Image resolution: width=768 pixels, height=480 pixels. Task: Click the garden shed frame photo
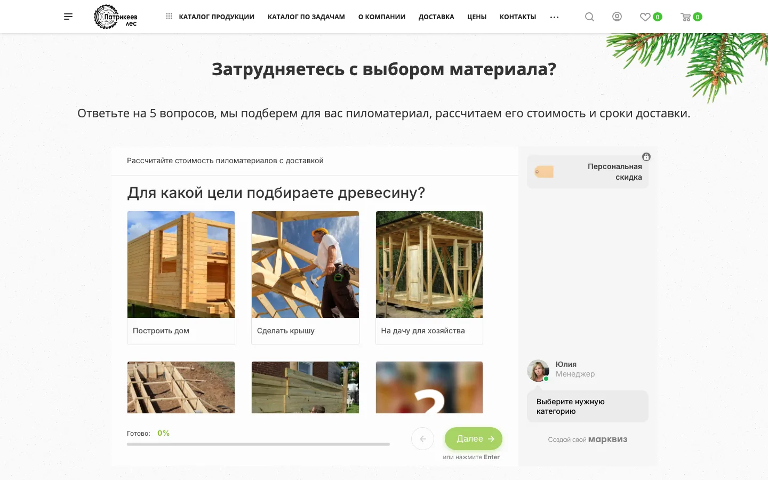tap(429, 265)
